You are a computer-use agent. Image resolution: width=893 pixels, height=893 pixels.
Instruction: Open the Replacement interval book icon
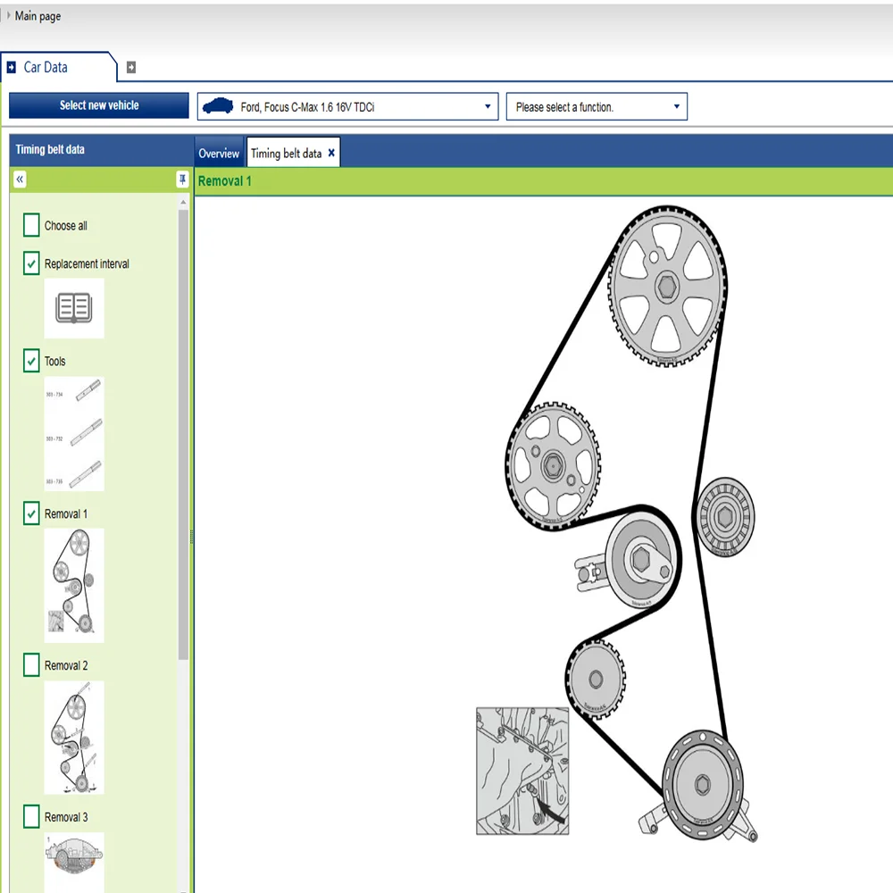pyautogui.click(x=74, y=308)
